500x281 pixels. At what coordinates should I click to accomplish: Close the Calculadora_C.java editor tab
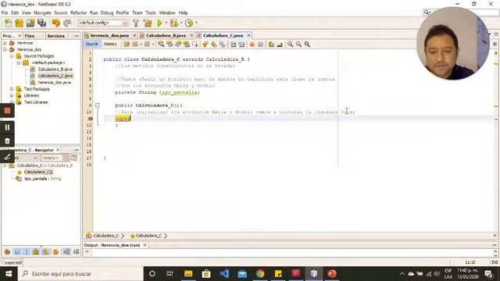[248, 35]
